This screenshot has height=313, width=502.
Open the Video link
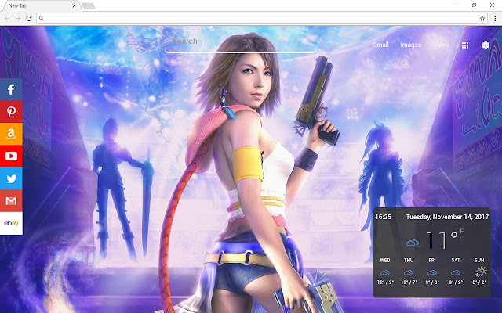441,45
